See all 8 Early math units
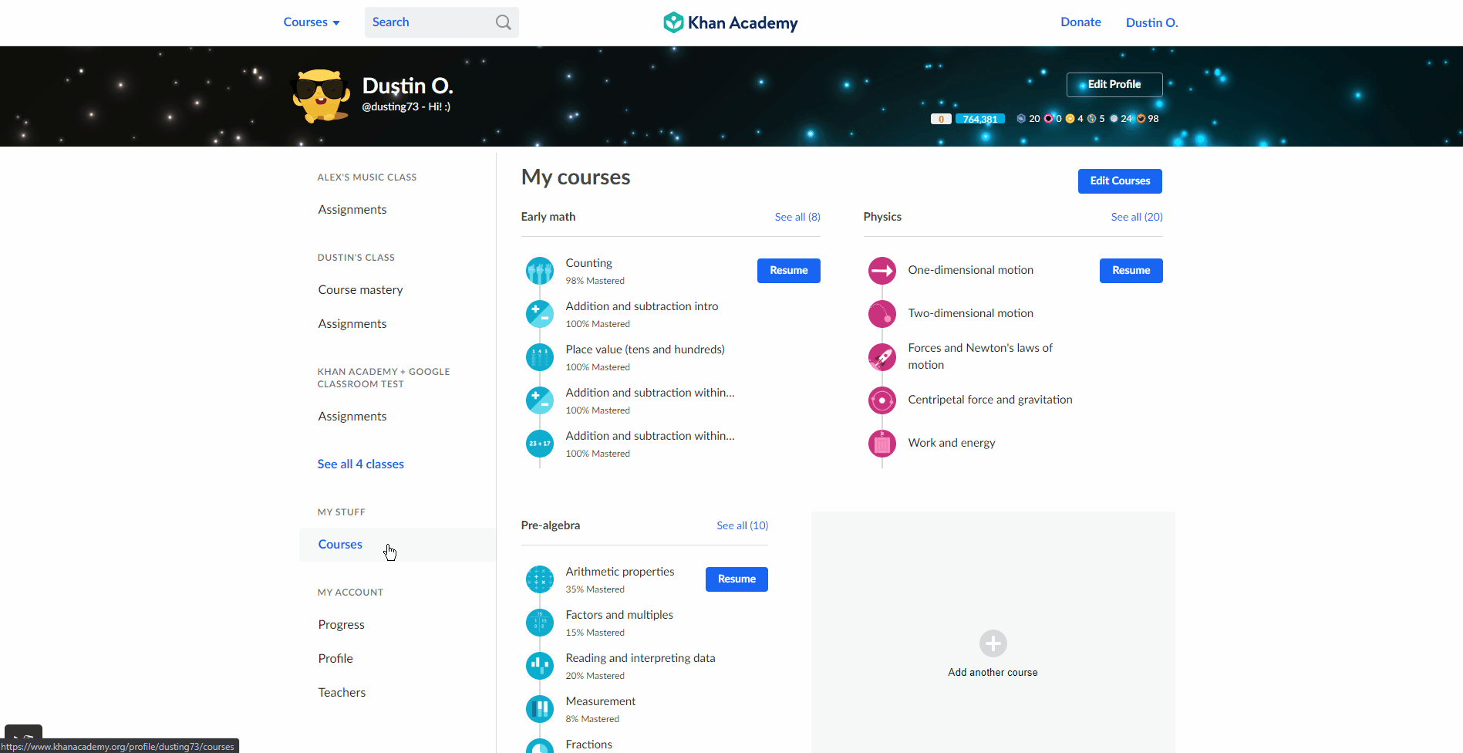Viewport: 1463px width, 753px height. [797, 217]
